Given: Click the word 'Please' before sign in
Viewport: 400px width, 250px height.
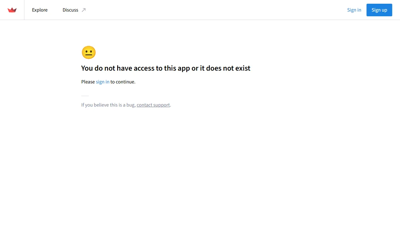Looking at the screenshot, I should (x=88, y=82).
